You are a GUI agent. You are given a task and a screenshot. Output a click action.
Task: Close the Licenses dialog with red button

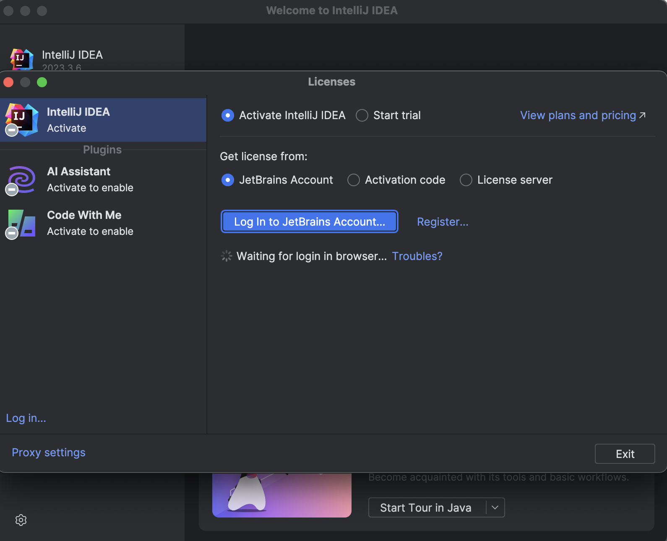8,82
